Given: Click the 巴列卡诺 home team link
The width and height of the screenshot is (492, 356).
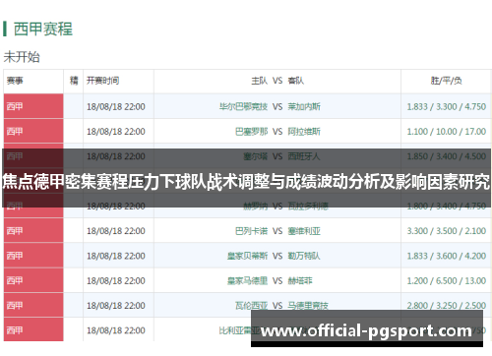Looking at the screenshot, I should pyautogui.click(x=251, y=231).
